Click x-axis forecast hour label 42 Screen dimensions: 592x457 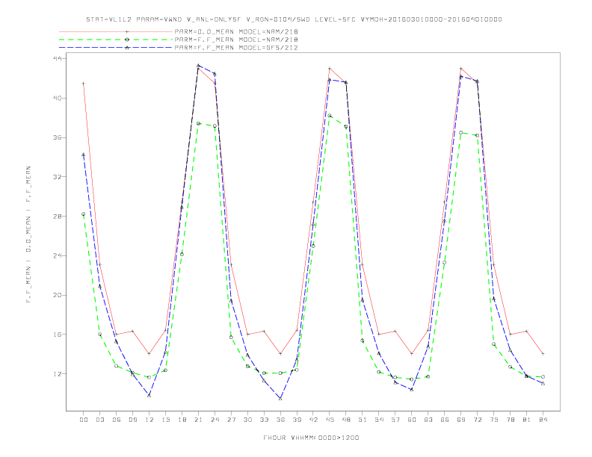click(x=313, y=420)
